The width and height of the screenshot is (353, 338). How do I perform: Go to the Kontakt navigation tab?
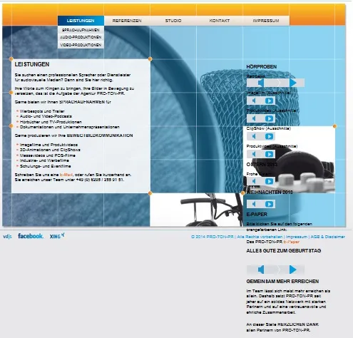[x=220, y=21]
